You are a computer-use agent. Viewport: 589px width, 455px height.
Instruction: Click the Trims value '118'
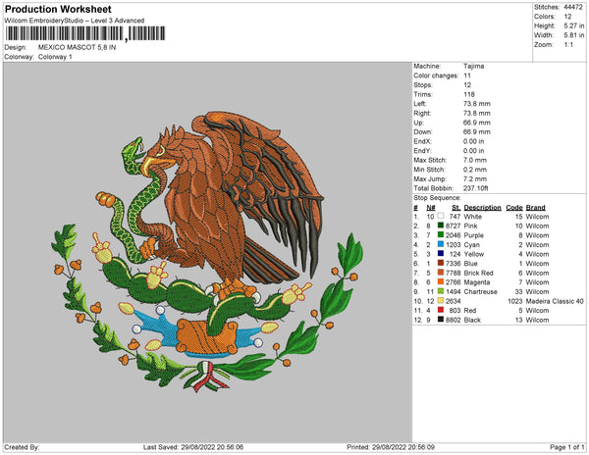pyautogui.click(x=469, y=94)
